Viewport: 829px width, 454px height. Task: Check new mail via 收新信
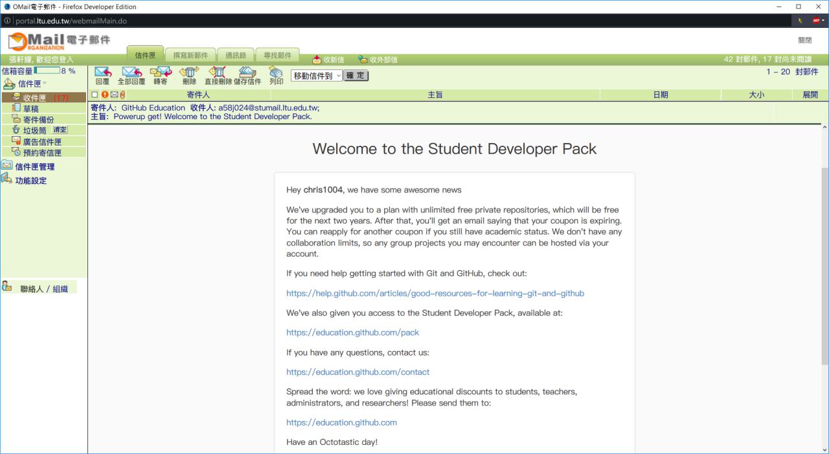click(328, 60)
